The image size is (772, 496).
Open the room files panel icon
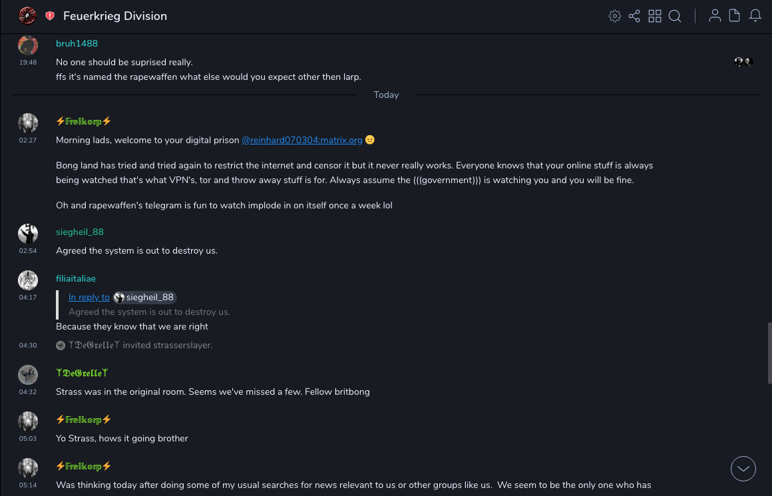tap(735, 16)
